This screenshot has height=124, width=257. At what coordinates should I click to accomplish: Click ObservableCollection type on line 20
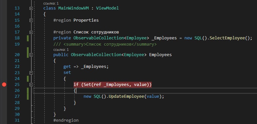tap(96, 55)
